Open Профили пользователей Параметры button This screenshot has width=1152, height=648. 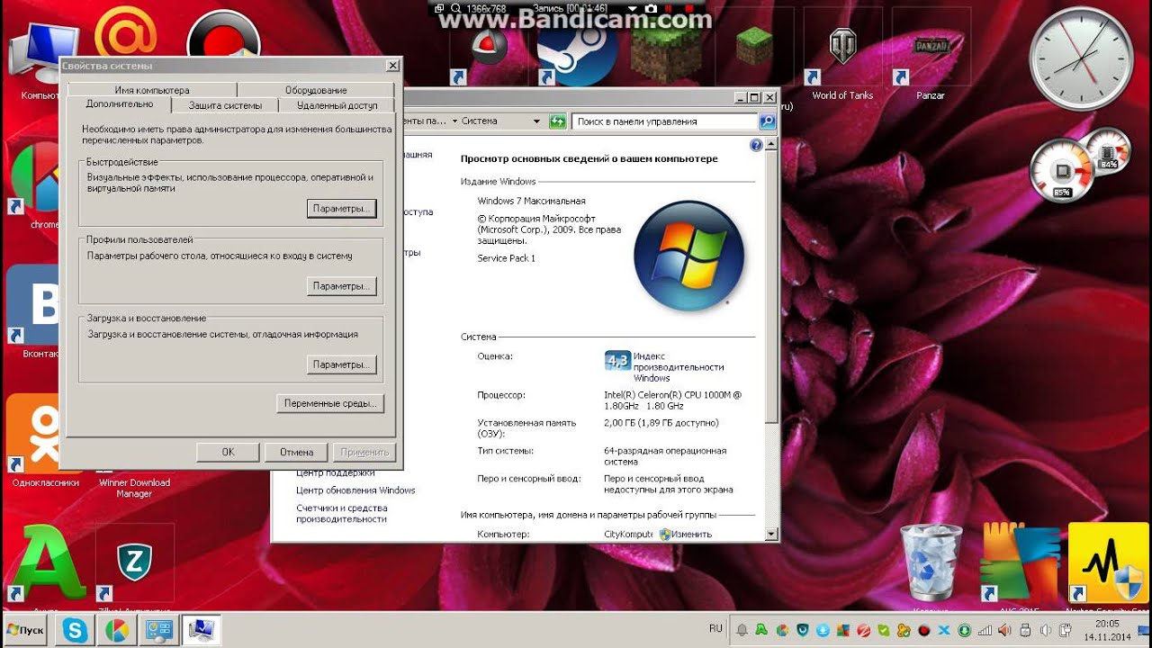(340, 286)
